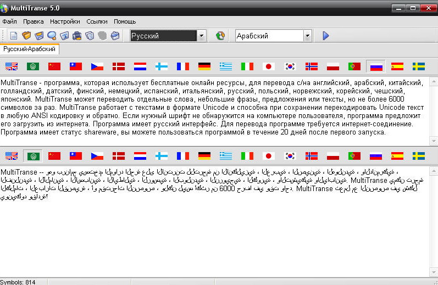Select the Русский-Арабский tab
The image size is (438, 285).
(29, 49)
